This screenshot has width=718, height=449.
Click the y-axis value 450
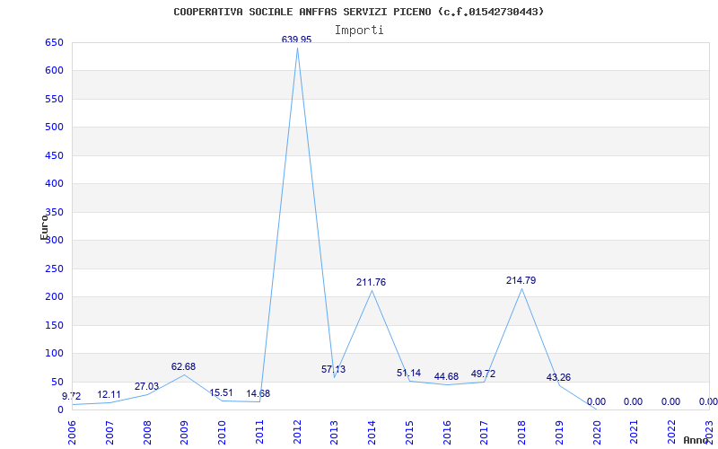point(54,155)
